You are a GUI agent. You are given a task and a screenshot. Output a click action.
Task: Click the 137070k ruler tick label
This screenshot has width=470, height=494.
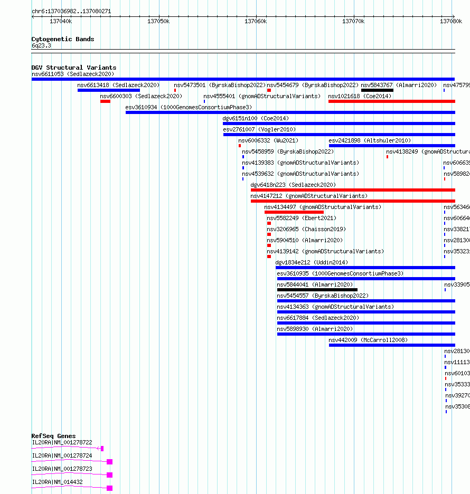353,21
